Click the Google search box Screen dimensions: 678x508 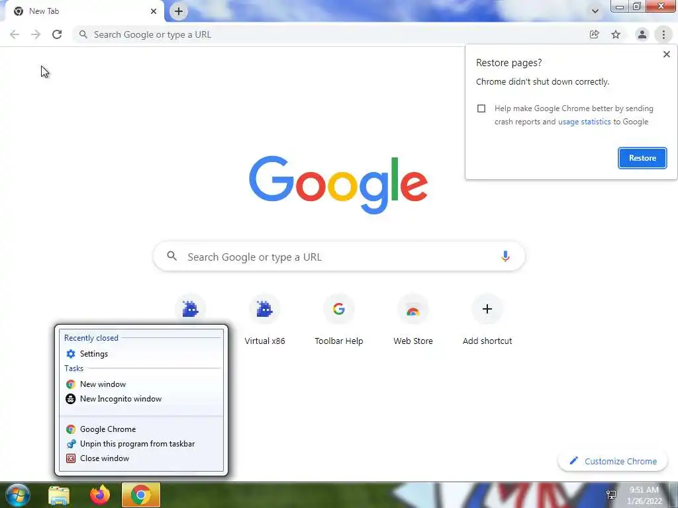click(x=339, y=257)
